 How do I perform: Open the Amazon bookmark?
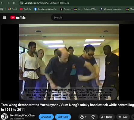[x=66, y=9]
